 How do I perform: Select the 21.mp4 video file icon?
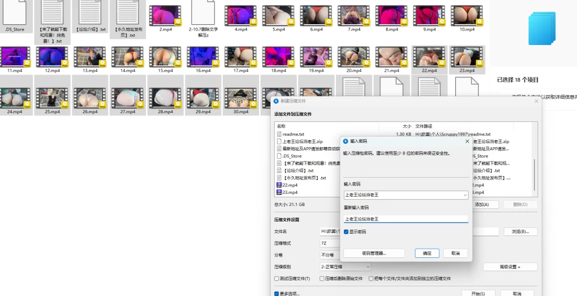point(392,57)
